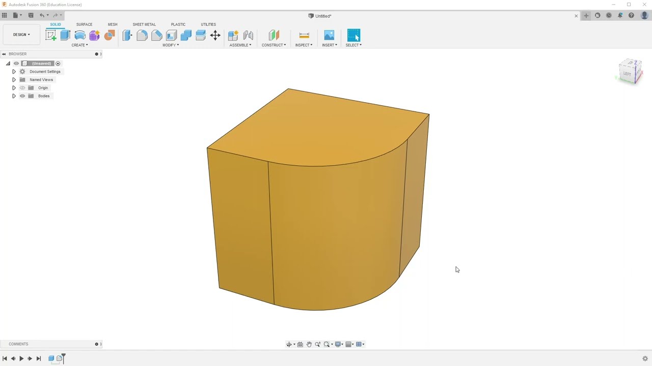652x366 pixels.
Task: Click the Look At icon
Action: click(300, 344)
